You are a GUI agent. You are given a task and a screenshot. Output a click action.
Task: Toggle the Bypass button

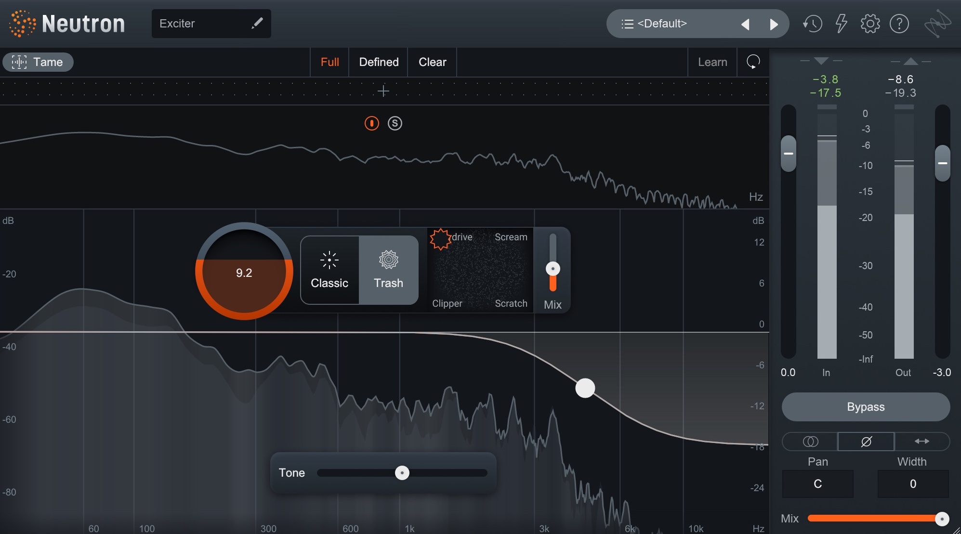(866, 407)
